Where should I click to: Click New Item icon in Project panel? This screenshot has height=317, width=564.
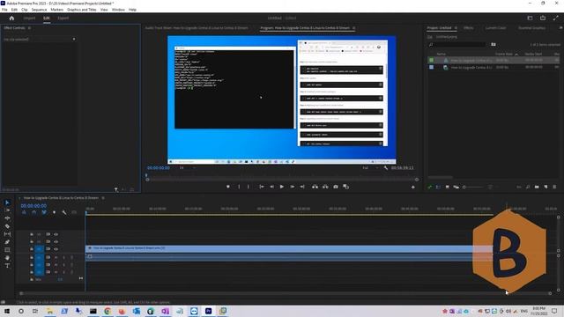click(x=545, y=187)
